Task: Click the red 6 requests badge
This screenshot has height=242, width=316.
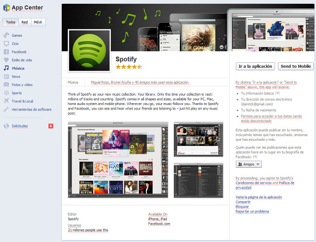Action: point(51,126)
